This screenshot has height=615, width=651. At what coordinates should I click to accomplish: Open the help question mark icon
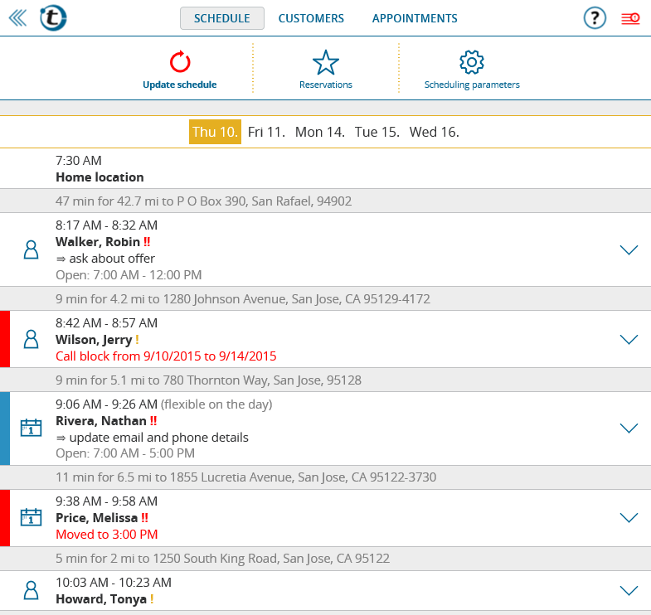(x=595, y=18)
